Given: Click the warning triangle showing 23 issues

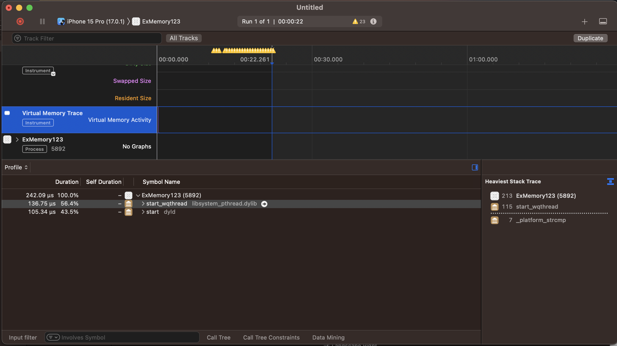Looking at the screenshot, I should click(x=355, y=21).
